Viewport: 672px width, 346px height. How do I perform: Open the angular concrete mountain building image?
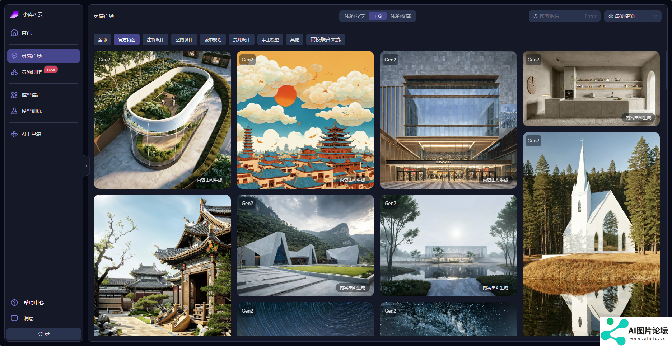coord(305,246)
